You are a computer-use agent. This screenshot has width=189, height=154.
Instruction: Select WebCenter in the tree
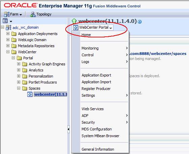[27, 52]
